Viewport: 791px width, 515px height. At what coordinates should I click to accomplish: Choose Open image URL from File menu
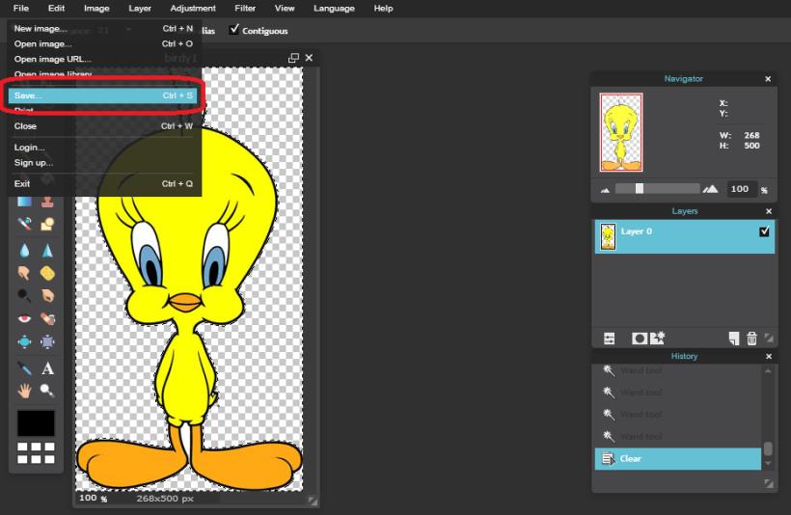pos(52,59)
